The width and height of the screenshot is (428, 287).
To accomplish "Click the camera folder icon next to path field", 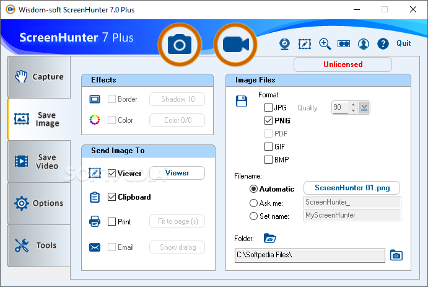I will (x=396, y=255).
